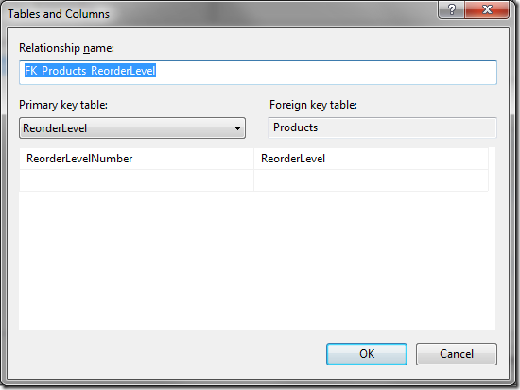Image resolution: width=520 pixels, height=390 pixels.
Task: Choose the empty cell below foreign ReorderLevel
Action: click(372, 180)
